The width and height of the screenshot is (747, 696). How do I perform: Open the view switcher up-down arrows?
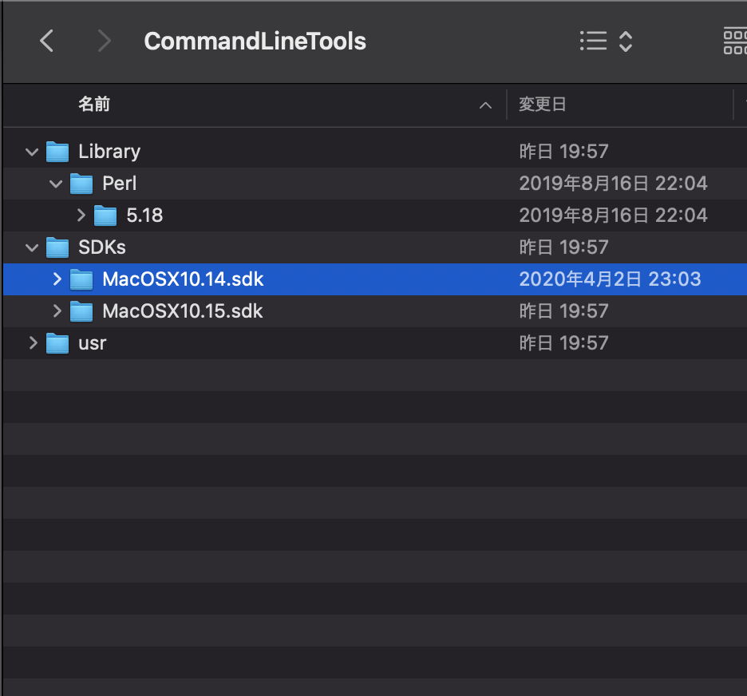pos(626,42)
